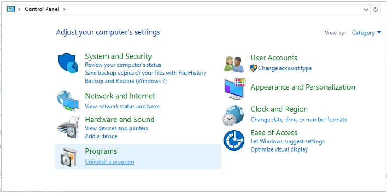The image size is (388, 193).
Task: Click the Appearance and Personalization monitor icon
Action: pos(235,89)
